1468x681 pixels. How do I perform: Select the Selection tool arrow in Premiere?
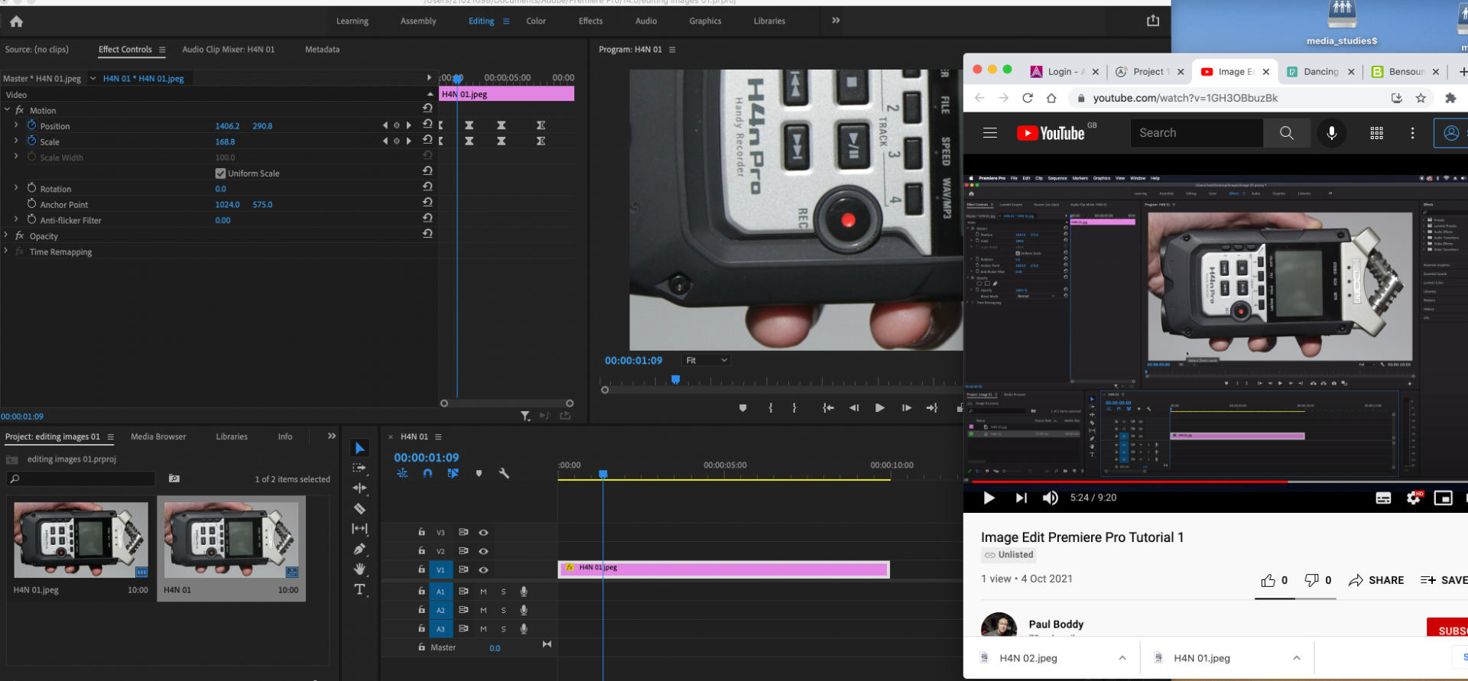click(x=360, y=448)
